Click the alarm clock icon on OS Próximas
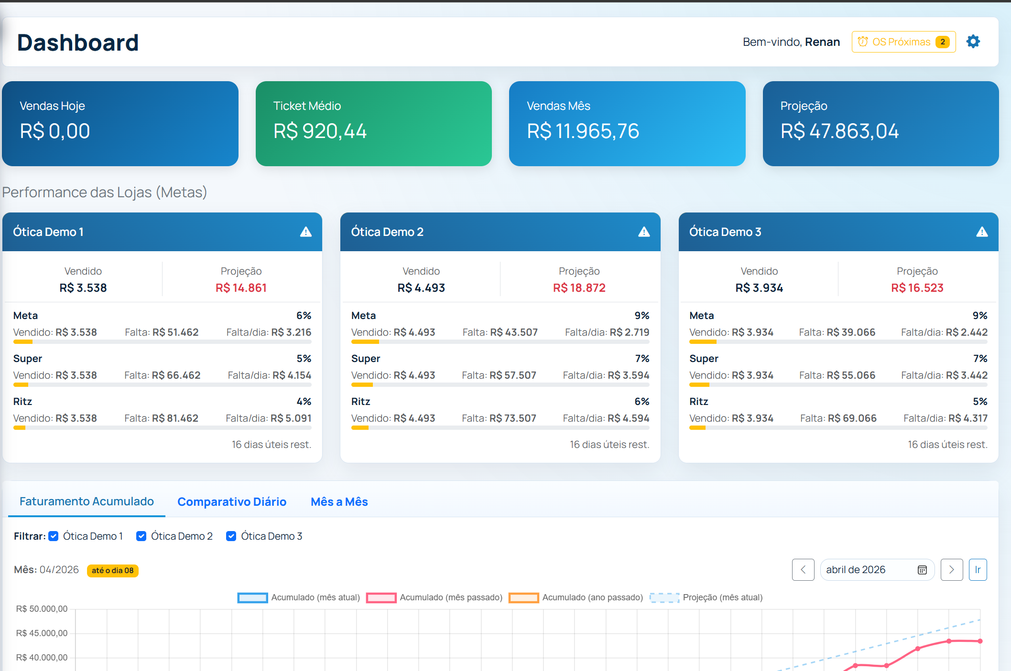 click(x=863, y=42)
